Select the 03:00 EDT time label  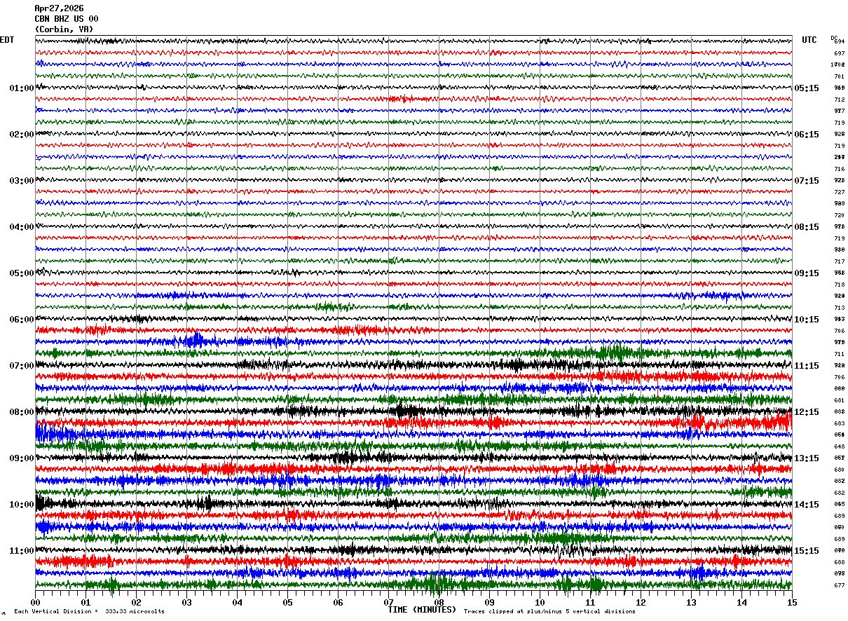pos(22,181)
